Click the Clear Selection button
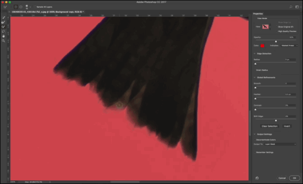The image size is (303, 184). tap(269, 126)
